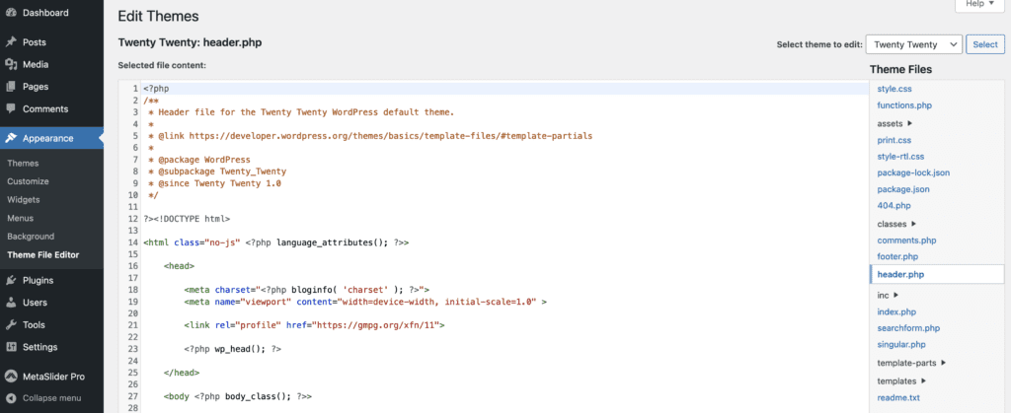Open print.css theme file
This screenshot has height=413, width=1011.
[x=894, y=140]
